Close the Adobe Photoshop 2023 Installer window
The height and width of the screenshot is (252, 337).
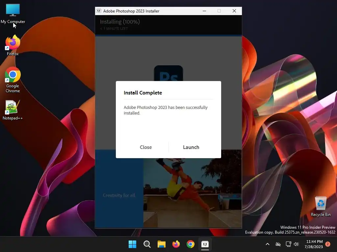(234, 11)
